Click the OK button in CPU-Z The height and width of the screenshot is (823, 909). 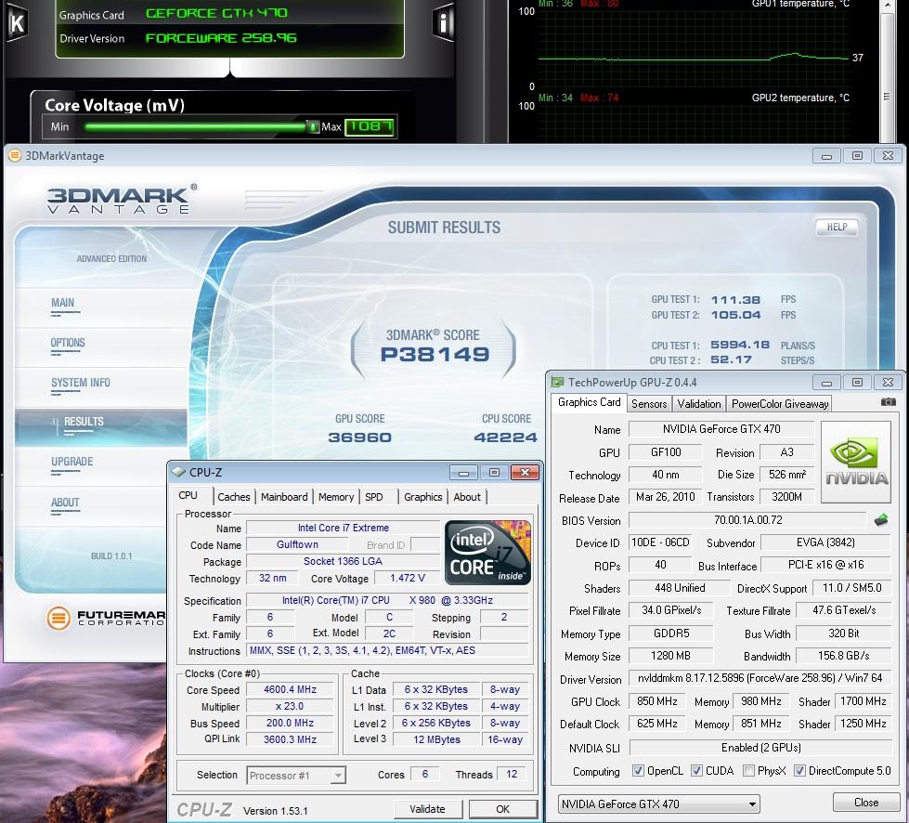[x=502, y=809]
